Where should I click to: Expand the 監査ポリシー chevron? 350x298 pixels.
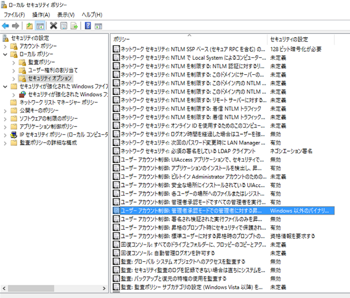click(x=14, y=62)
